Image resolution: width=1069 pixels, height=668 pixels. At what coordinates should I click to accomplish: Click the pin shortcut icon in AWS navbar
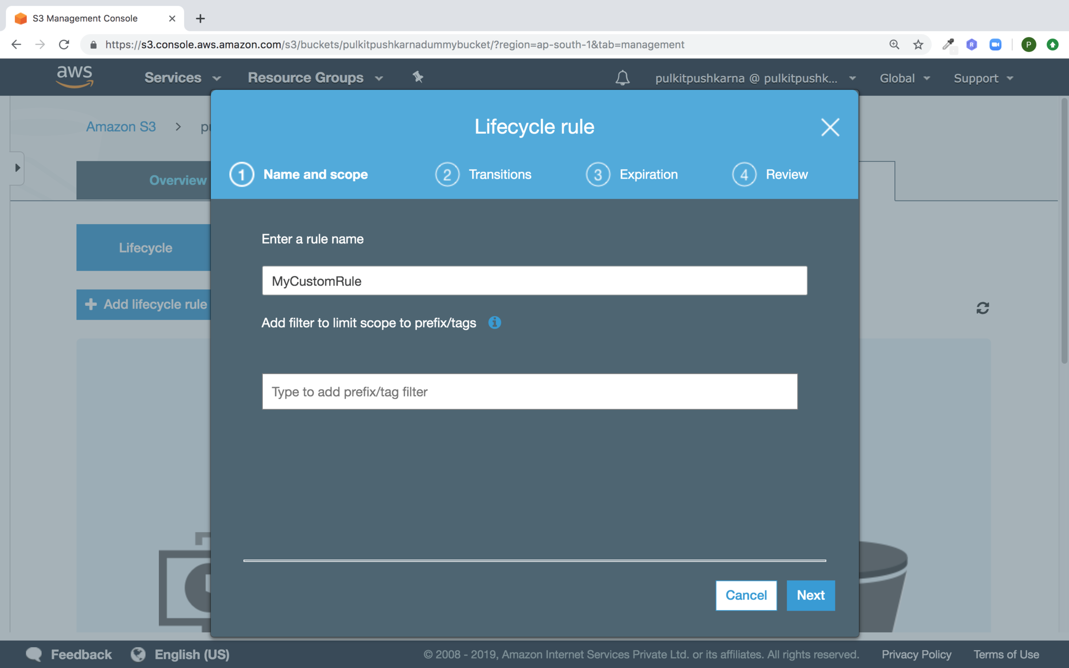click(x=418, y=77)
